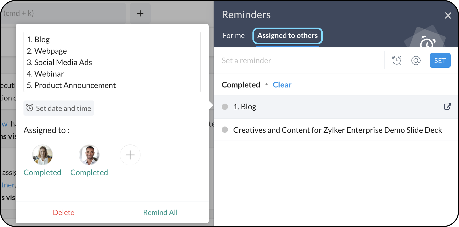Click the female assignee avatar
The image size is (459, 227).
tap(43, 155)
